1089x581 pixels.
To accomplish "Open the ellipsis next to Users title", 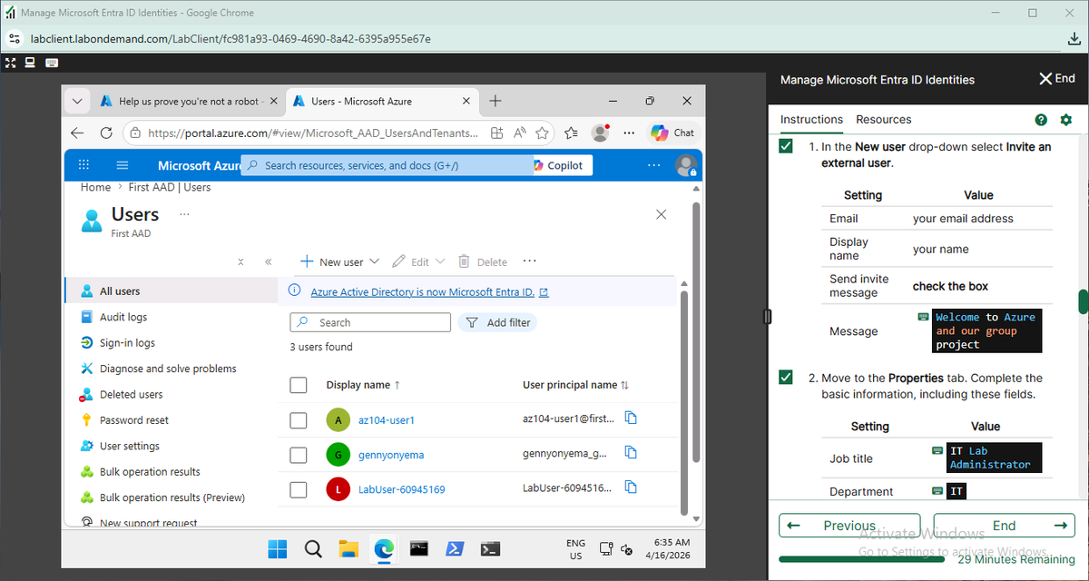I will 184,214.
